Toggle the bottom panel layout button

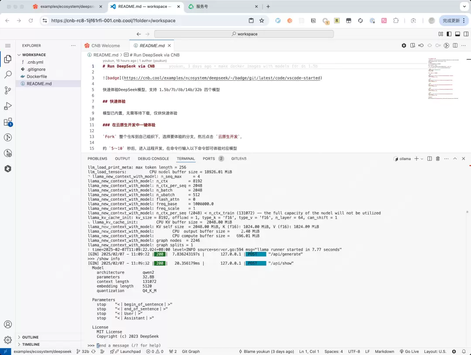point(457,34)
